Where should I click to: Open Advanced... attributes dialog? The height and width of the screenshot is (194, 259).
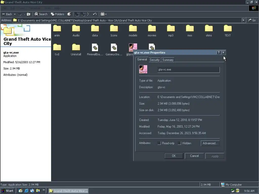click(x=210, y=143)
